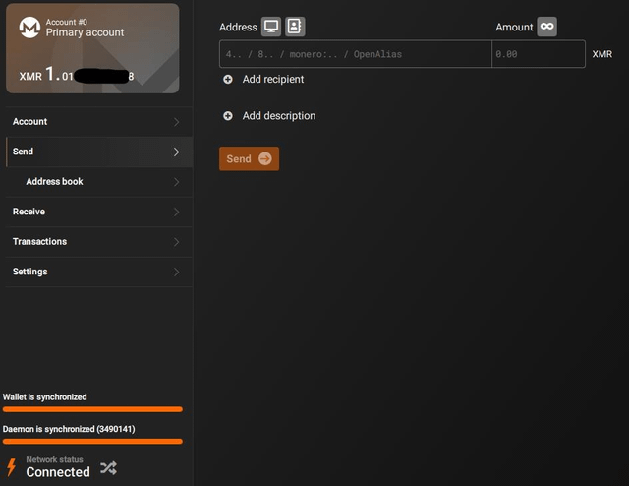The image size is (629, 486).
Task: Click the infinity send-all amount icon
Action: point(546,27)
